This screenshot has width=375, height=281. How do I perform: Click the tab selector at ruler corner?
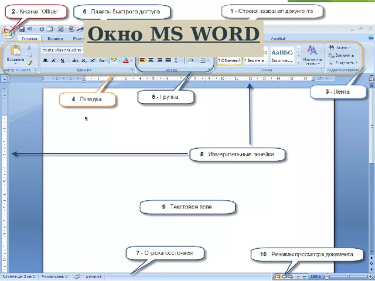click(x=5, y=78)
